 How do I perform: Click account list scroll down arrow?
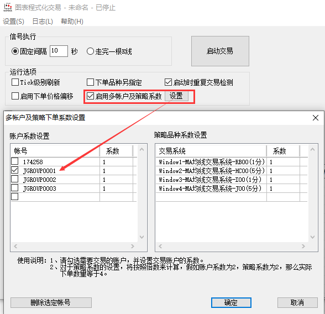click(141, 237)
